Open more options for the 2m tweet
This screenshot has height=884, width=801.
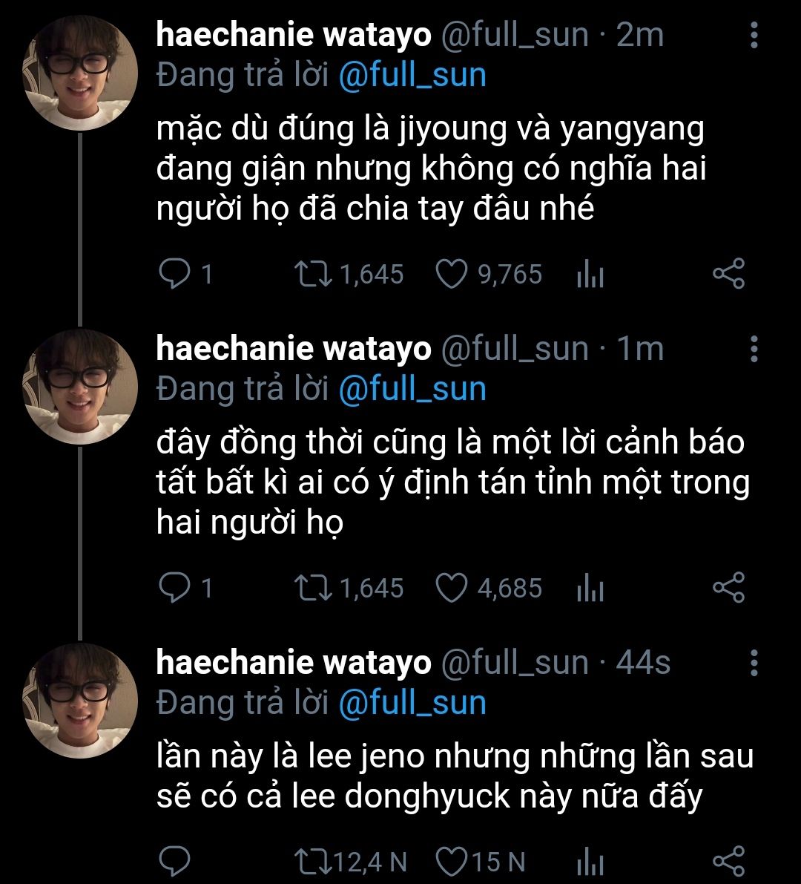click(754, 35)
